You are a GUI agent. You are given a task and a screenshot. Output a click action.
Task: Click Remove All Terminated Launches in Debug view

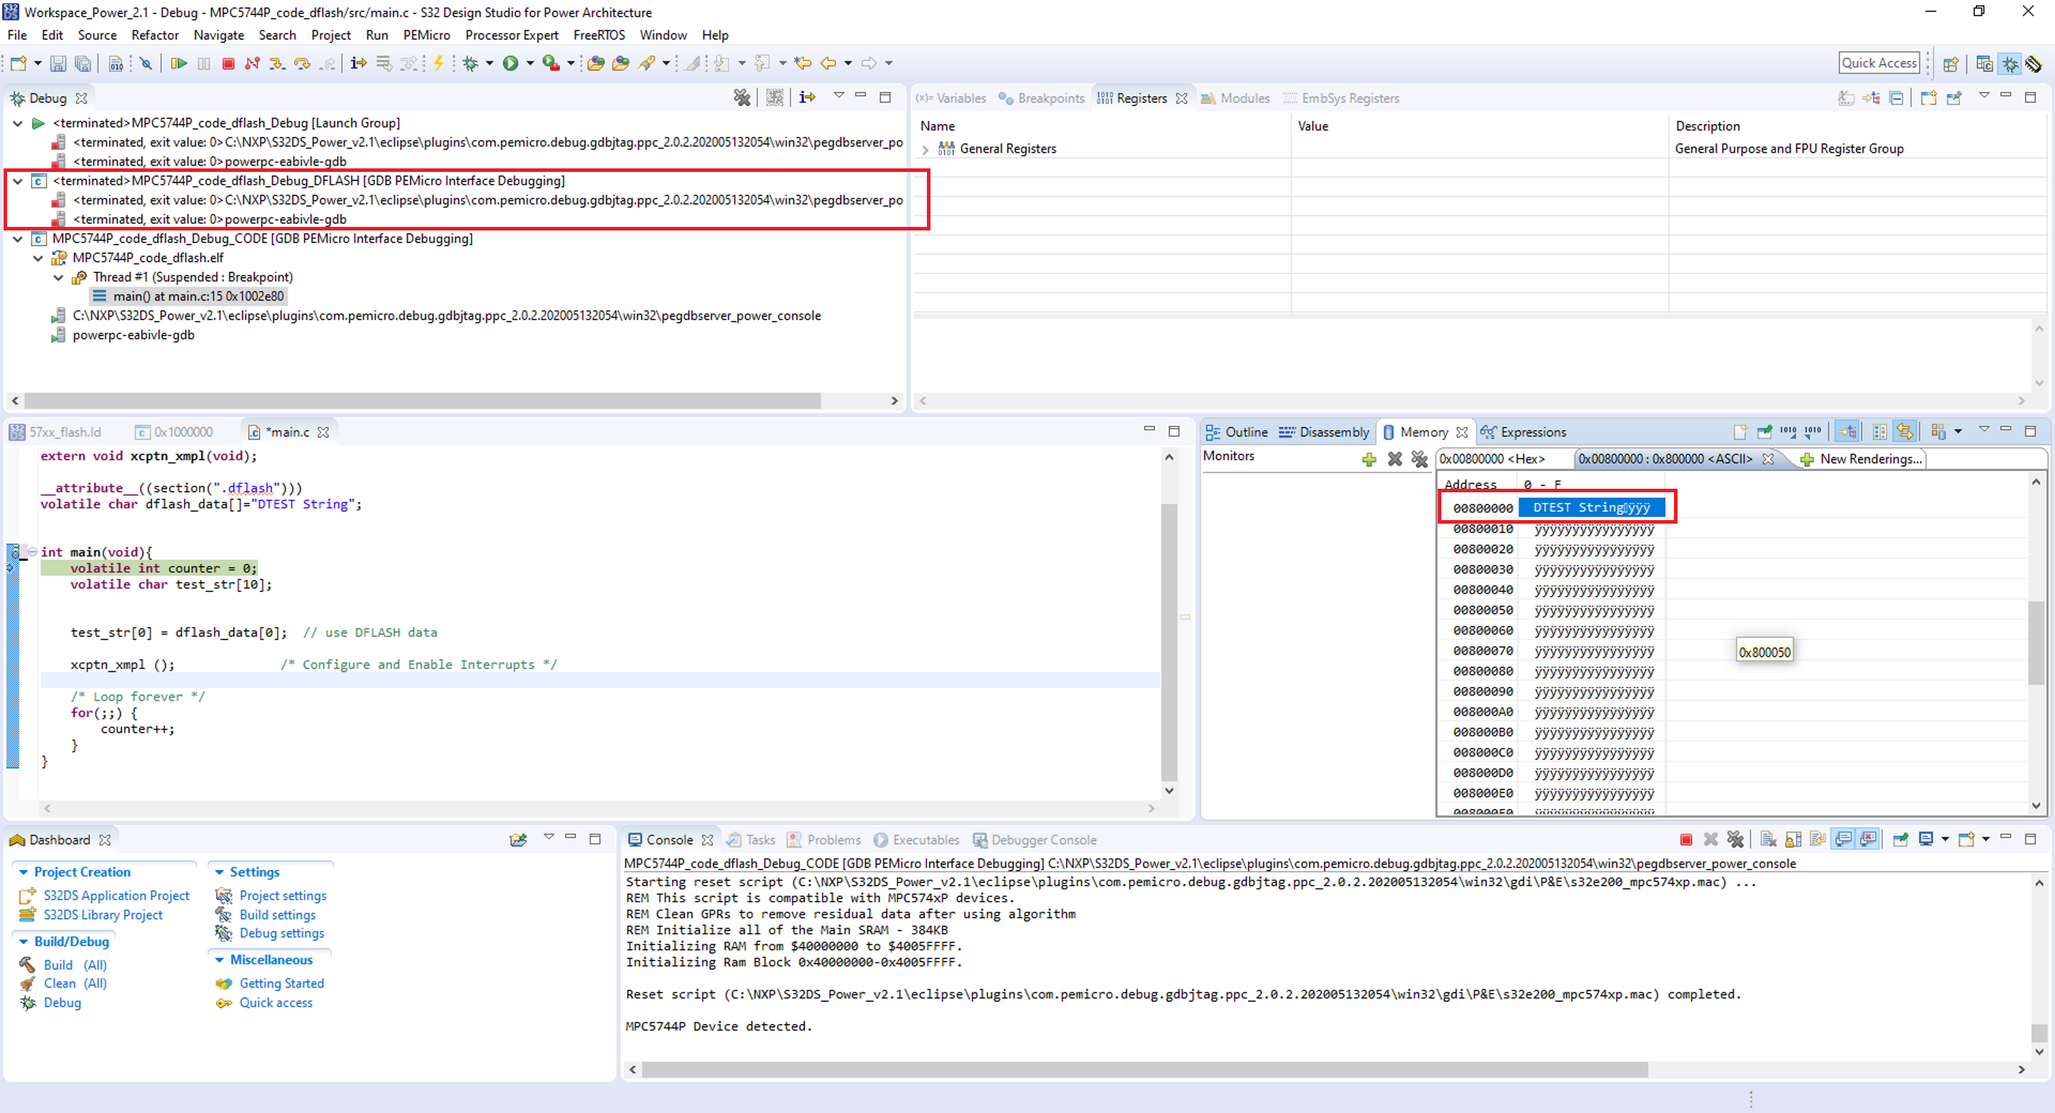(x=742, y=97)
